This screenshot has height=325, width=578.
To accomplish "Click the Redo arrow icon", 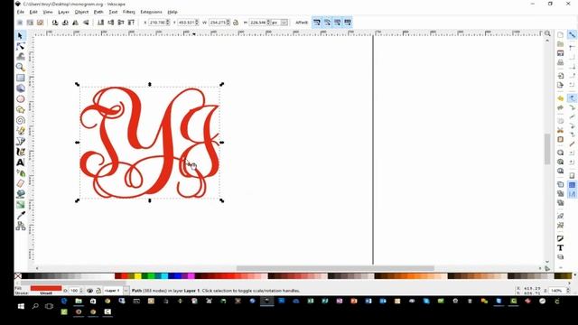I will [x=560, y=107].
